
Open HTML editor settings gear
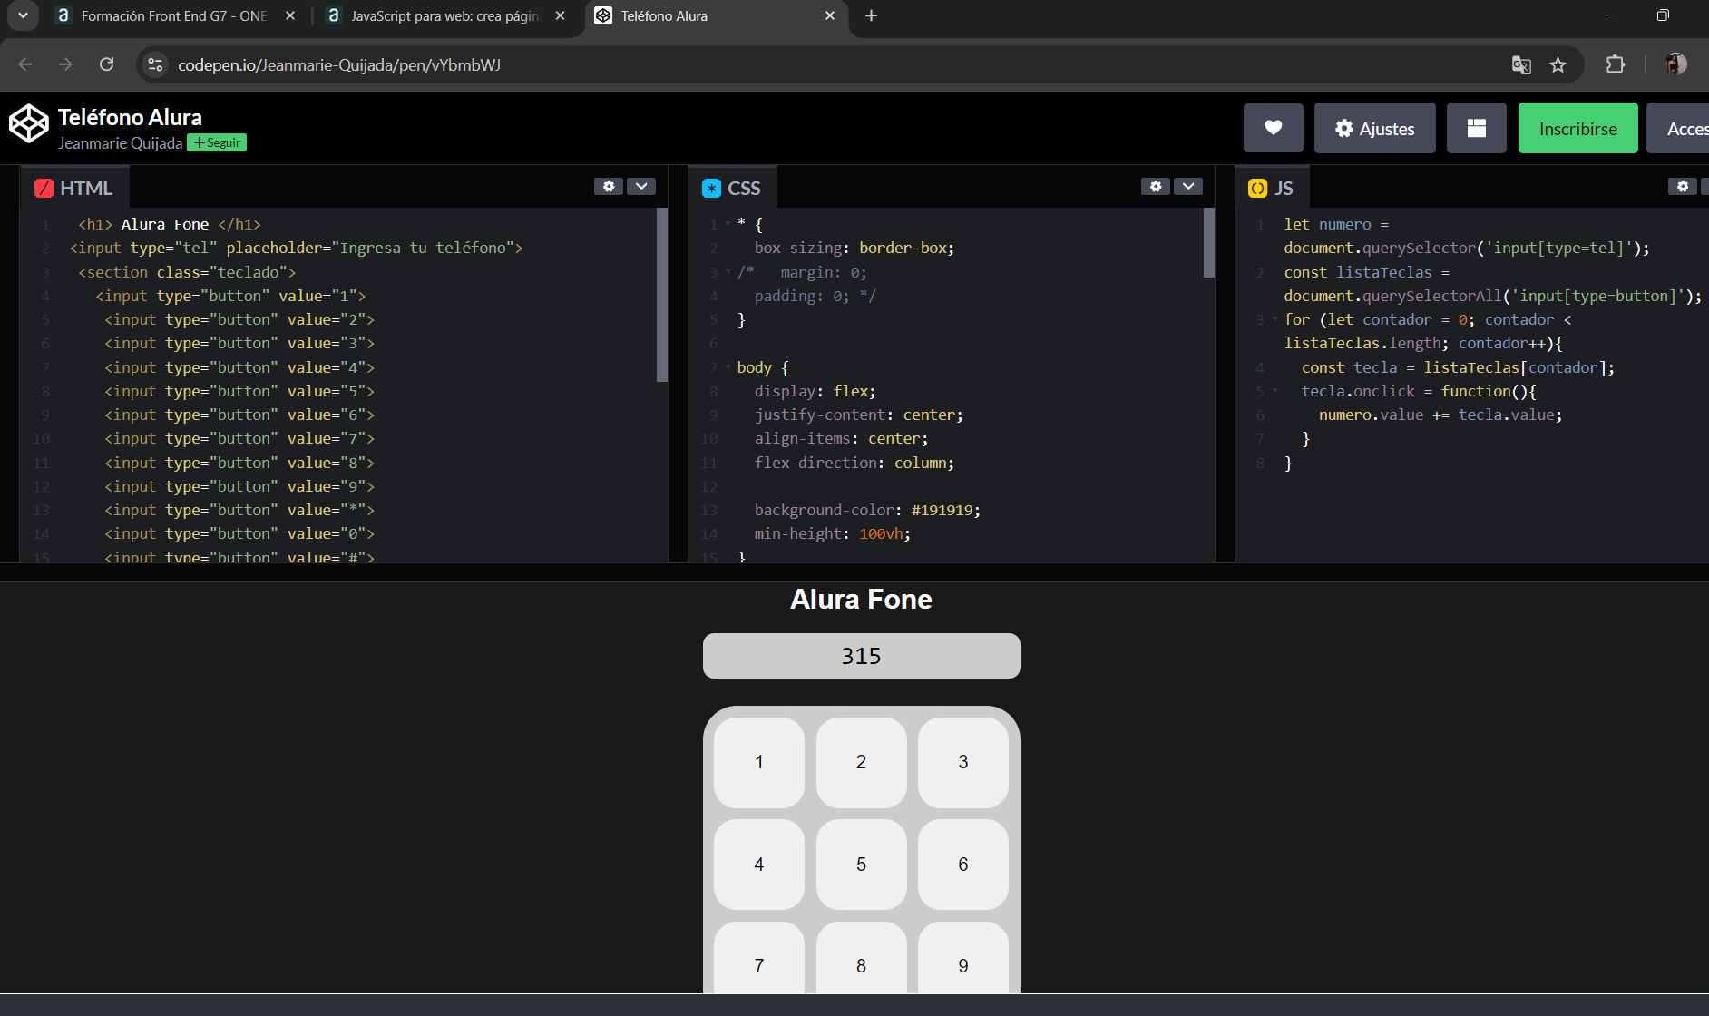[x=609, y=186]
